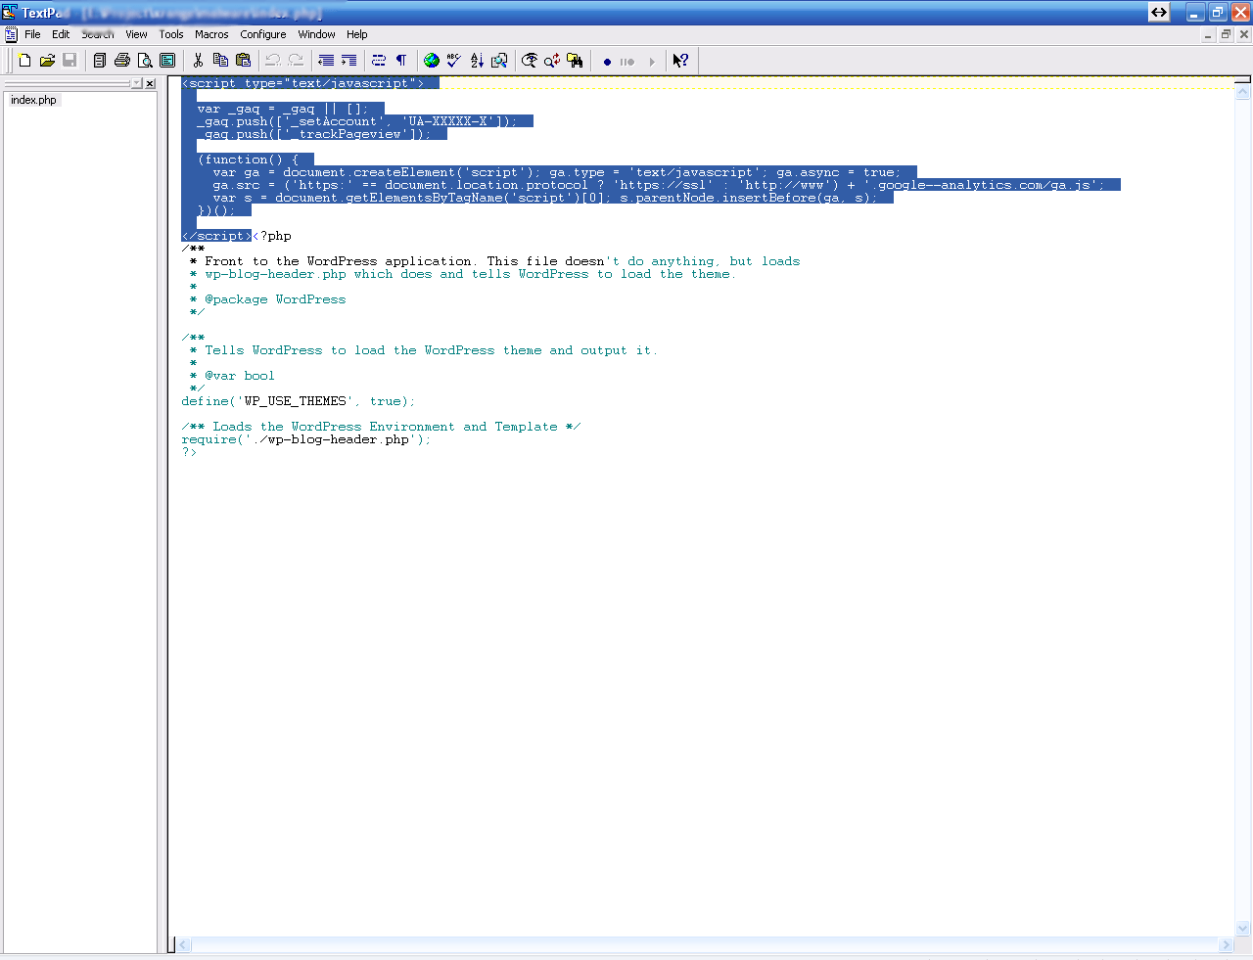Click the "Loads the WordPress Environment" comment
The width and height of the screenshot is (1253, 960).
381,427
